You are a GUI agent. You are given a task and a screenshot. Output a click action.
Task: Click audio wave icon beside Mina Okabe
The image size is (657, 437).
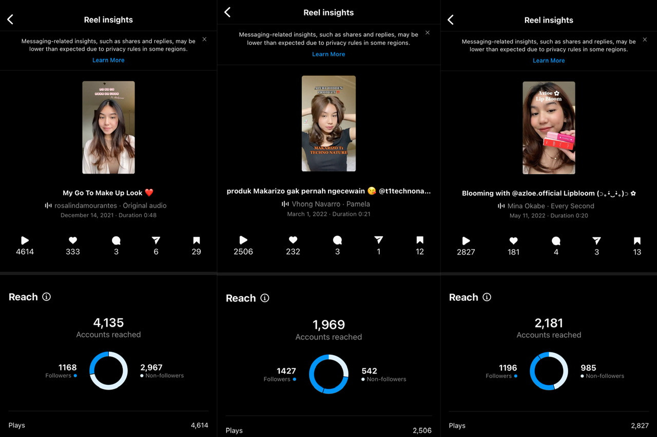501,206
